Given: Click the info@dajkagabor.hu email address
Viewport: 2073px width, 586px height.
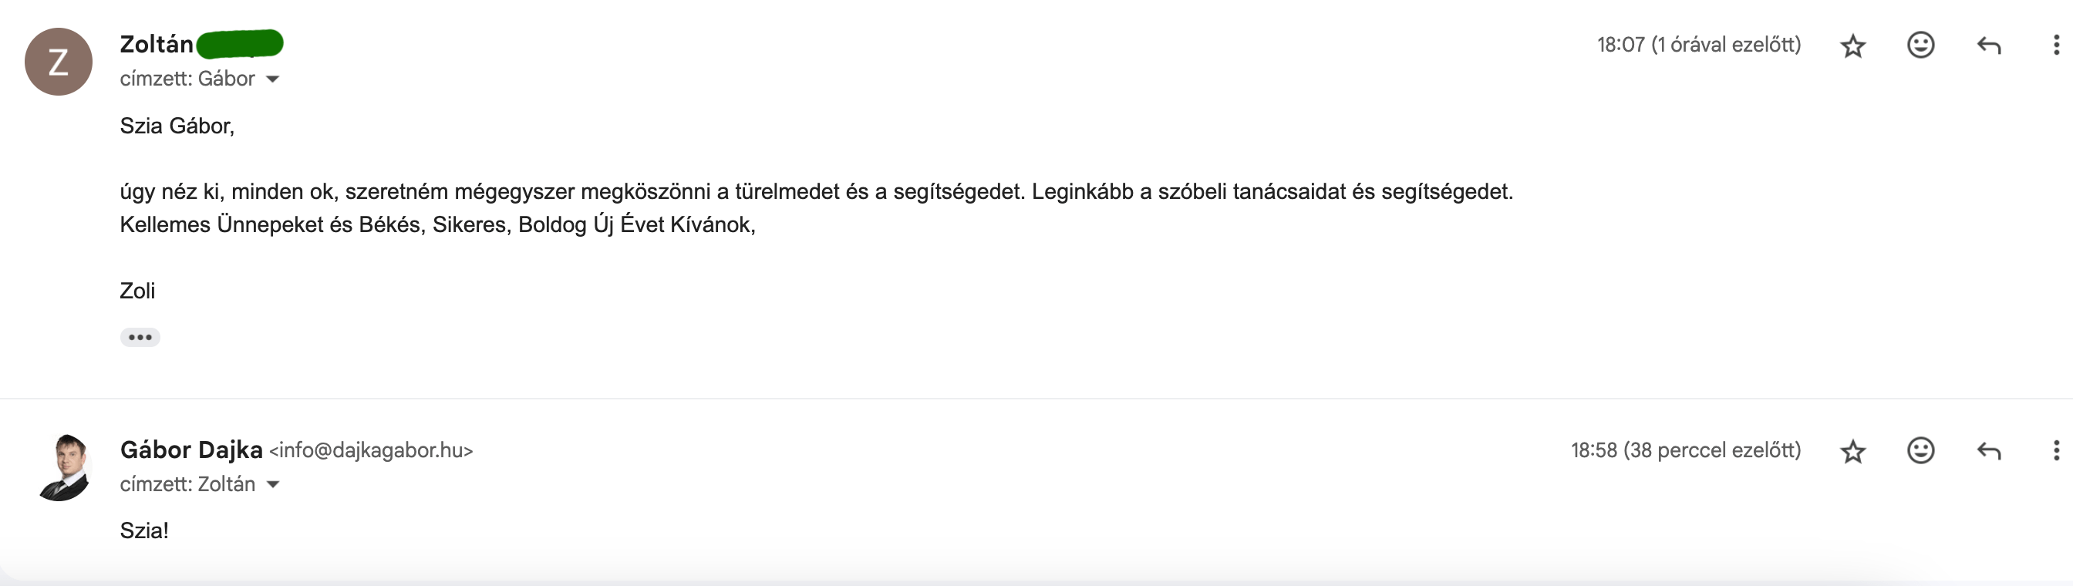Looking at the screenshot, I should (x=371, y=451).
